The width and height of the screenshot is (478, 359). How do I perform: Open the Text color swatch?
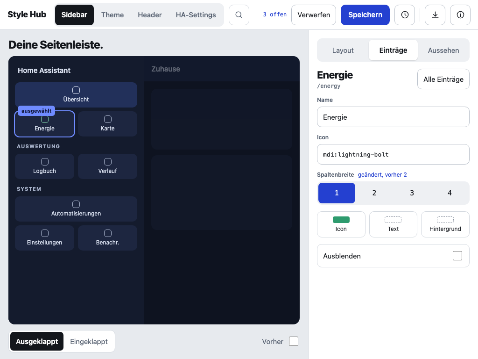pyautogui.click(x=393, y=224)
